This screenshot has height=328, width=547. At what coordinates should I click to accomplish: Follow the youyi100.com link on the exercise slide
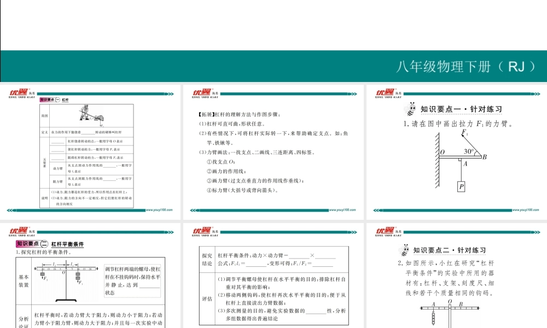pyautogui.click(x=525, y=209)
